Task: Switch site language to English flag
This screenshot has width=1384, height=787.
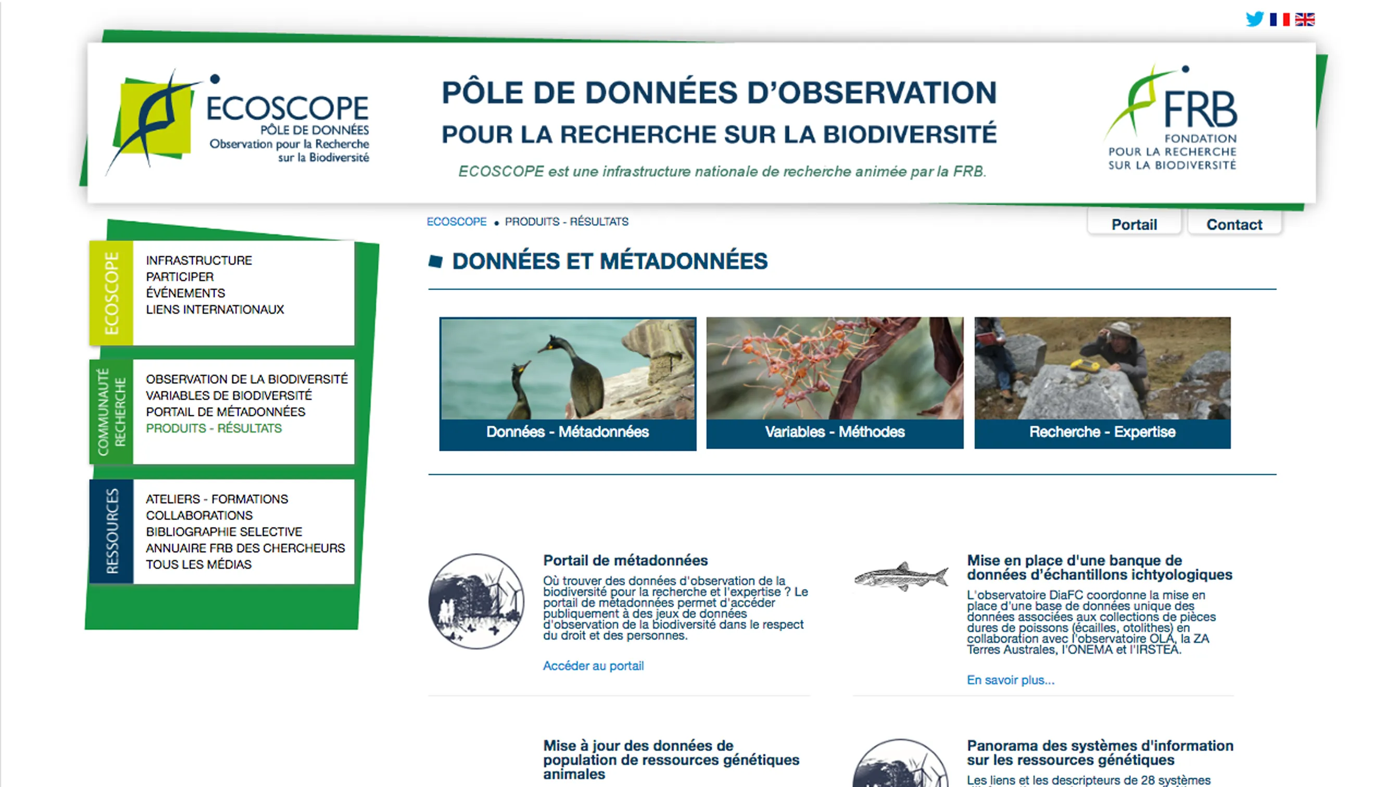Action: (1304, 19)
